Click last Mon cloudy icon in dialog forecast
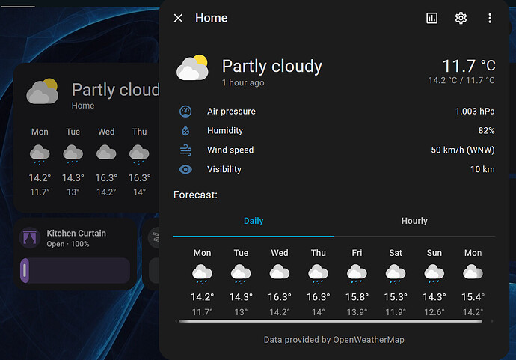This screenshot has height=360, width=516. tap(473, 272)
